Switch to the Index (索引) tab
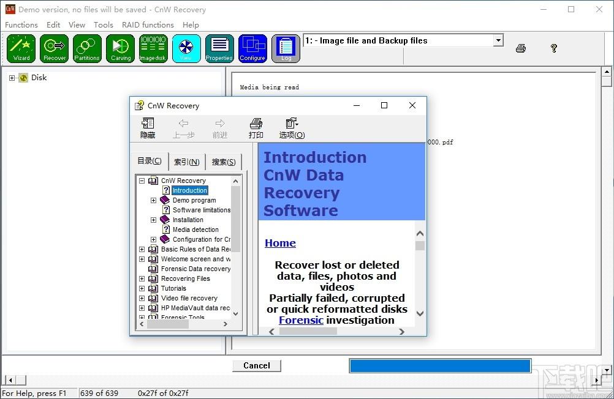This screenshot has height=399, width=614. [x=187, y=162]
